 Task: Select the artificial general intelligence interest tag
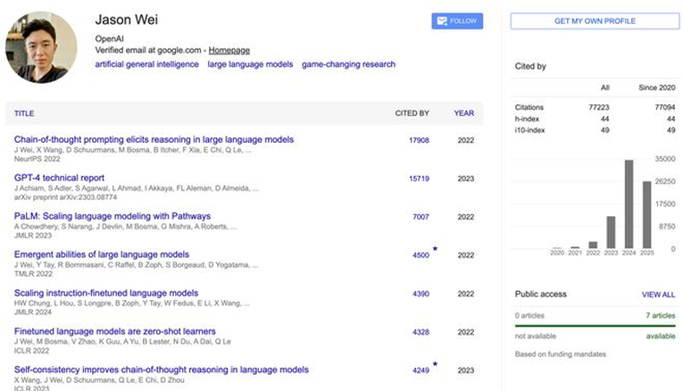(146, 64)
